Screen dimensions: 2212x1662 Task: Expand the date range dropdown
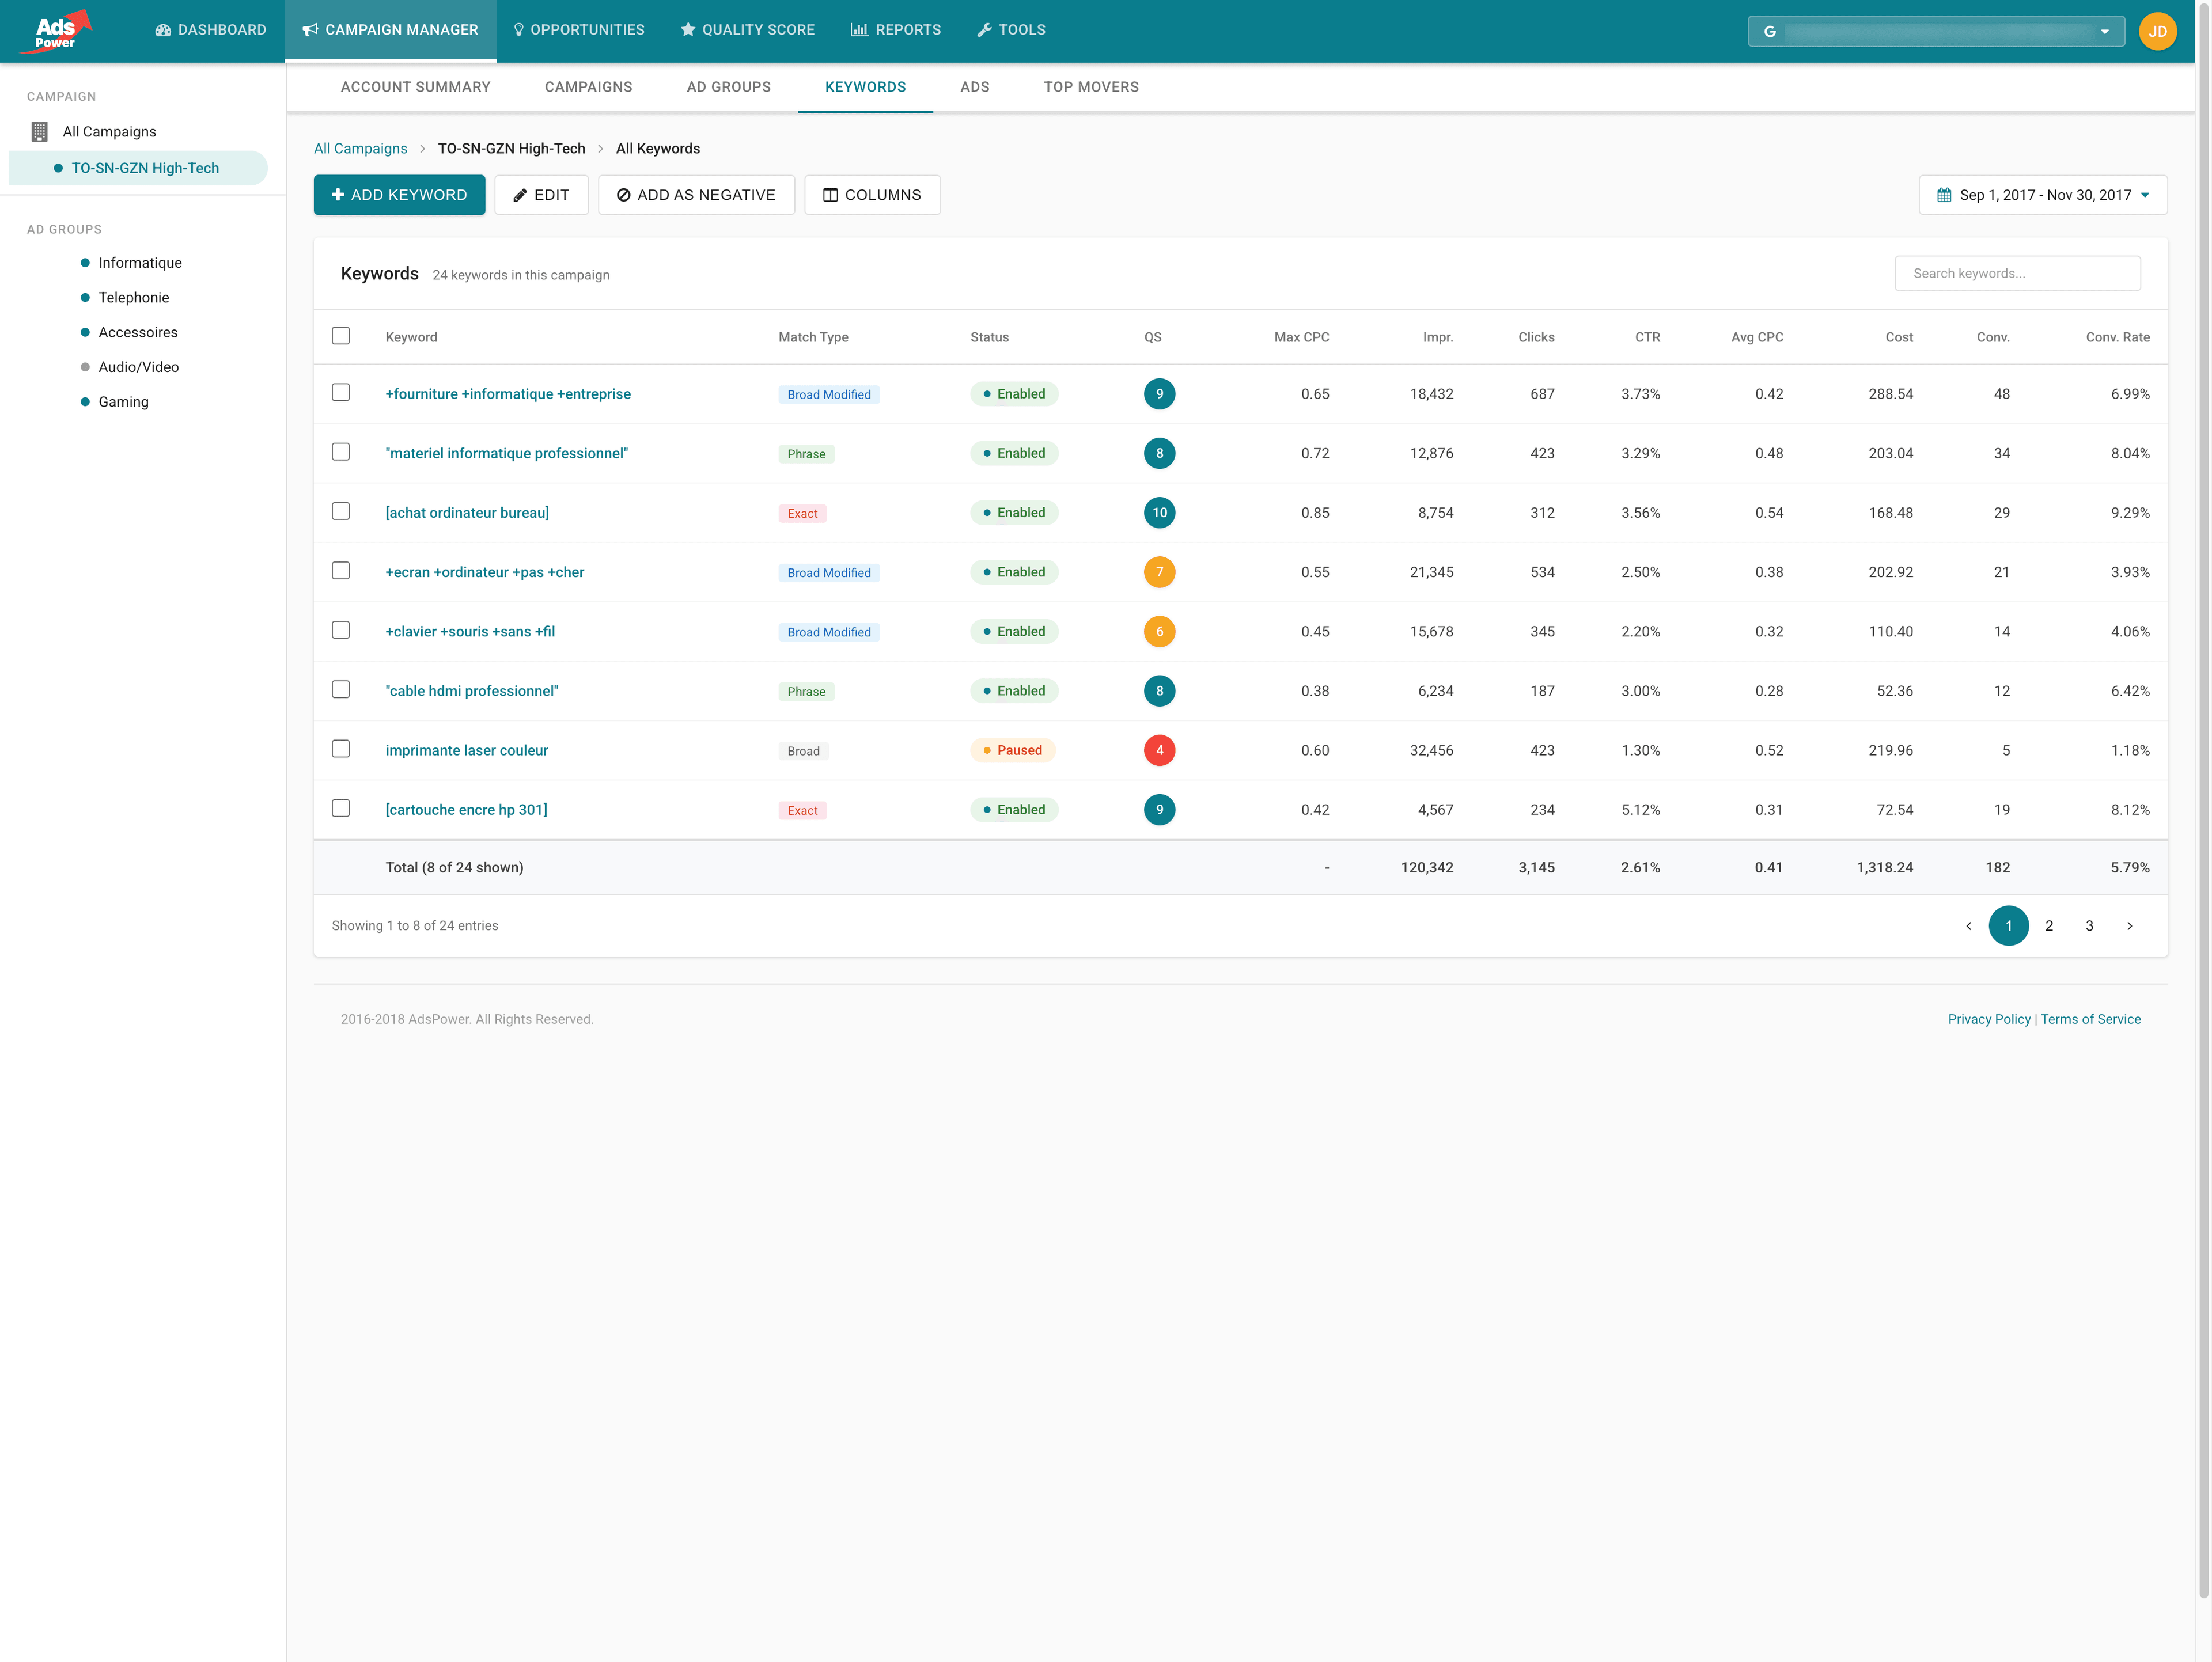click(x=2146, y=195)
